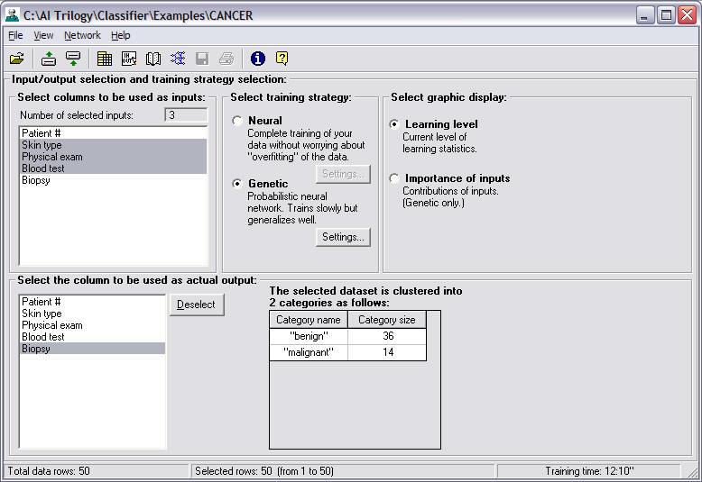Click Training time status bar entry
This screenshot has width=702, height=482.
click(589, 471)
